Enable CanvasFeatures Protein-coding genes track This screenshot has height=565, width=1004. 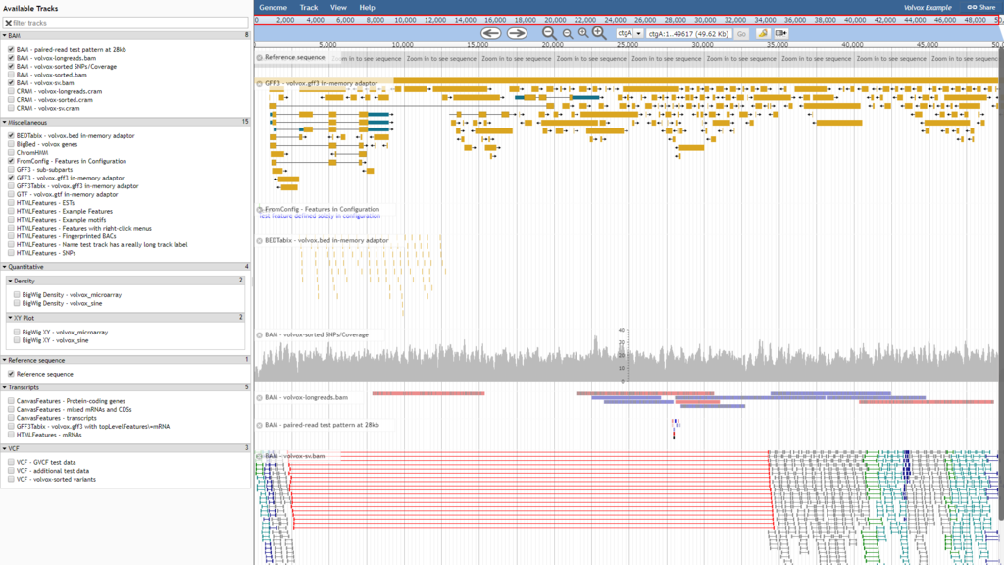click(11, 401)
